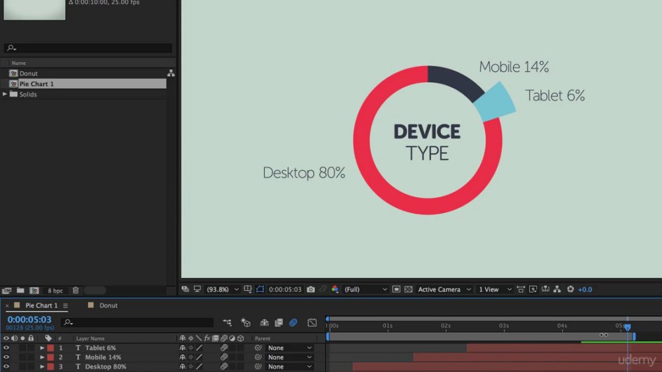Toggle motion blur switch on Tablet 6% layer
This screenshot has height=372, width=662.
coord(224,348)
